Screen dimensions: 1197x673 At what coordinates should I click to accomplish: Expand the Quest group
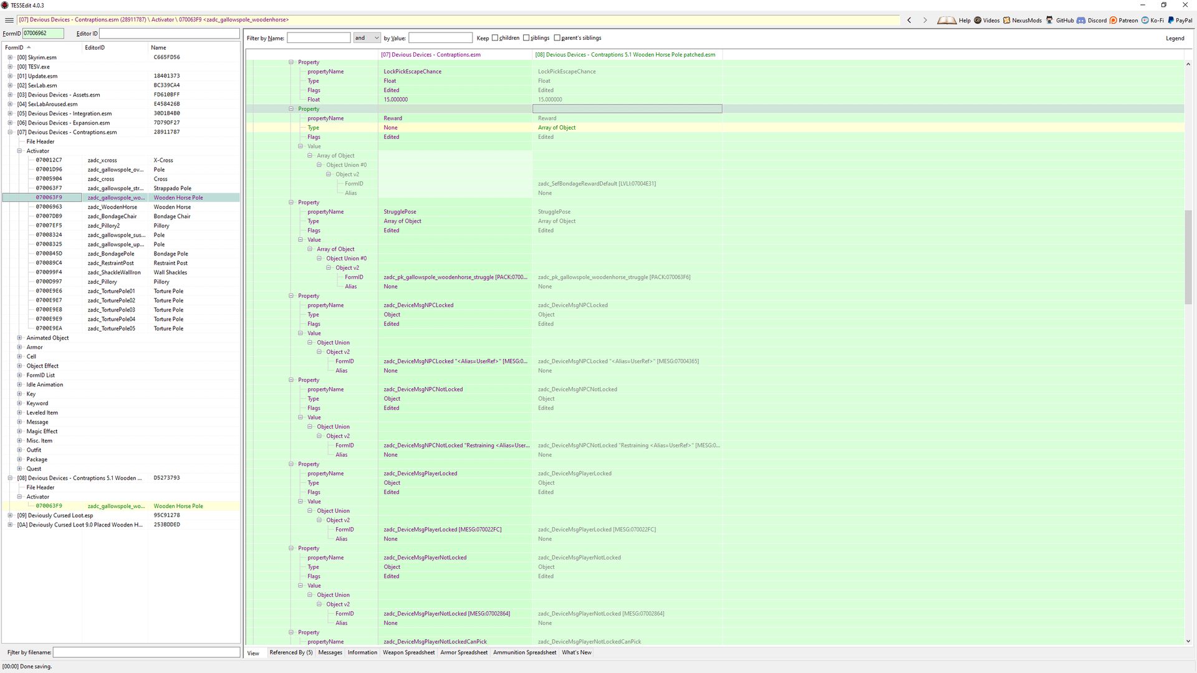[19, 469]
